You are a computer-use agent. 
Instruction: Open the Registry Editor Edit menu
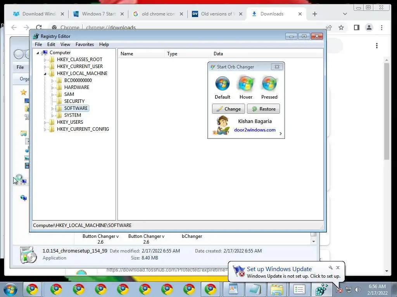pos(51,44)
